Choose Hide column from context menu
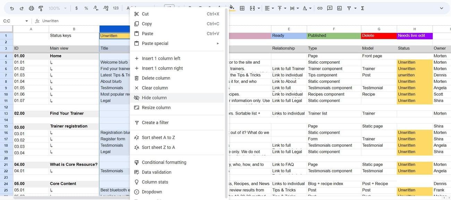 [154, 98]
